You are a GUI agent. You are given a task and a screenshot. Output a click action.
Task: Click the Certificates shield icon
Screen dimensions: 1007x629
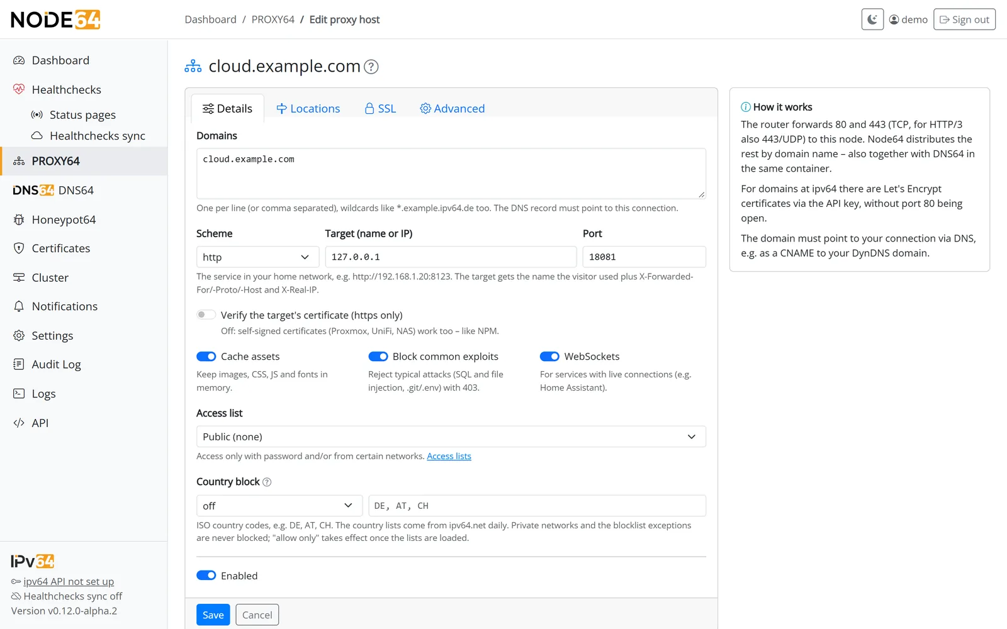click(19, 248)
